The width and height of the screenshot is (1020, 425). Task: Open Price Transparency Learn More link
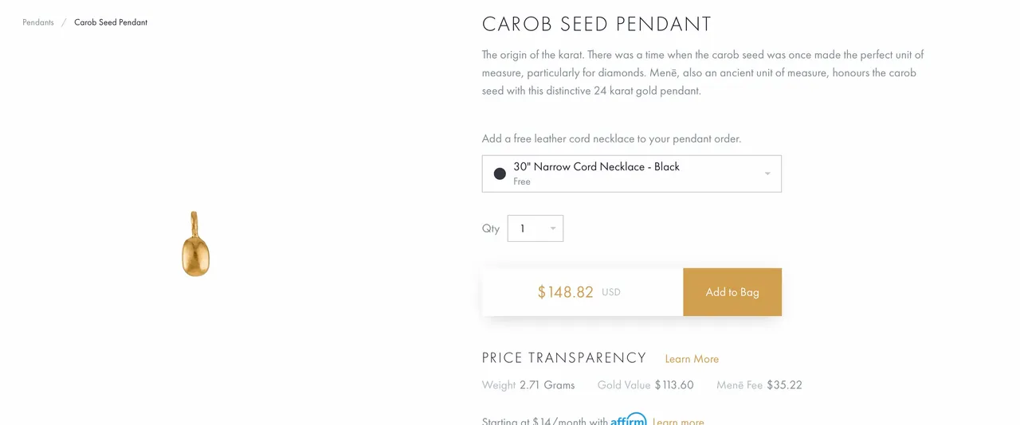point(692,359)
